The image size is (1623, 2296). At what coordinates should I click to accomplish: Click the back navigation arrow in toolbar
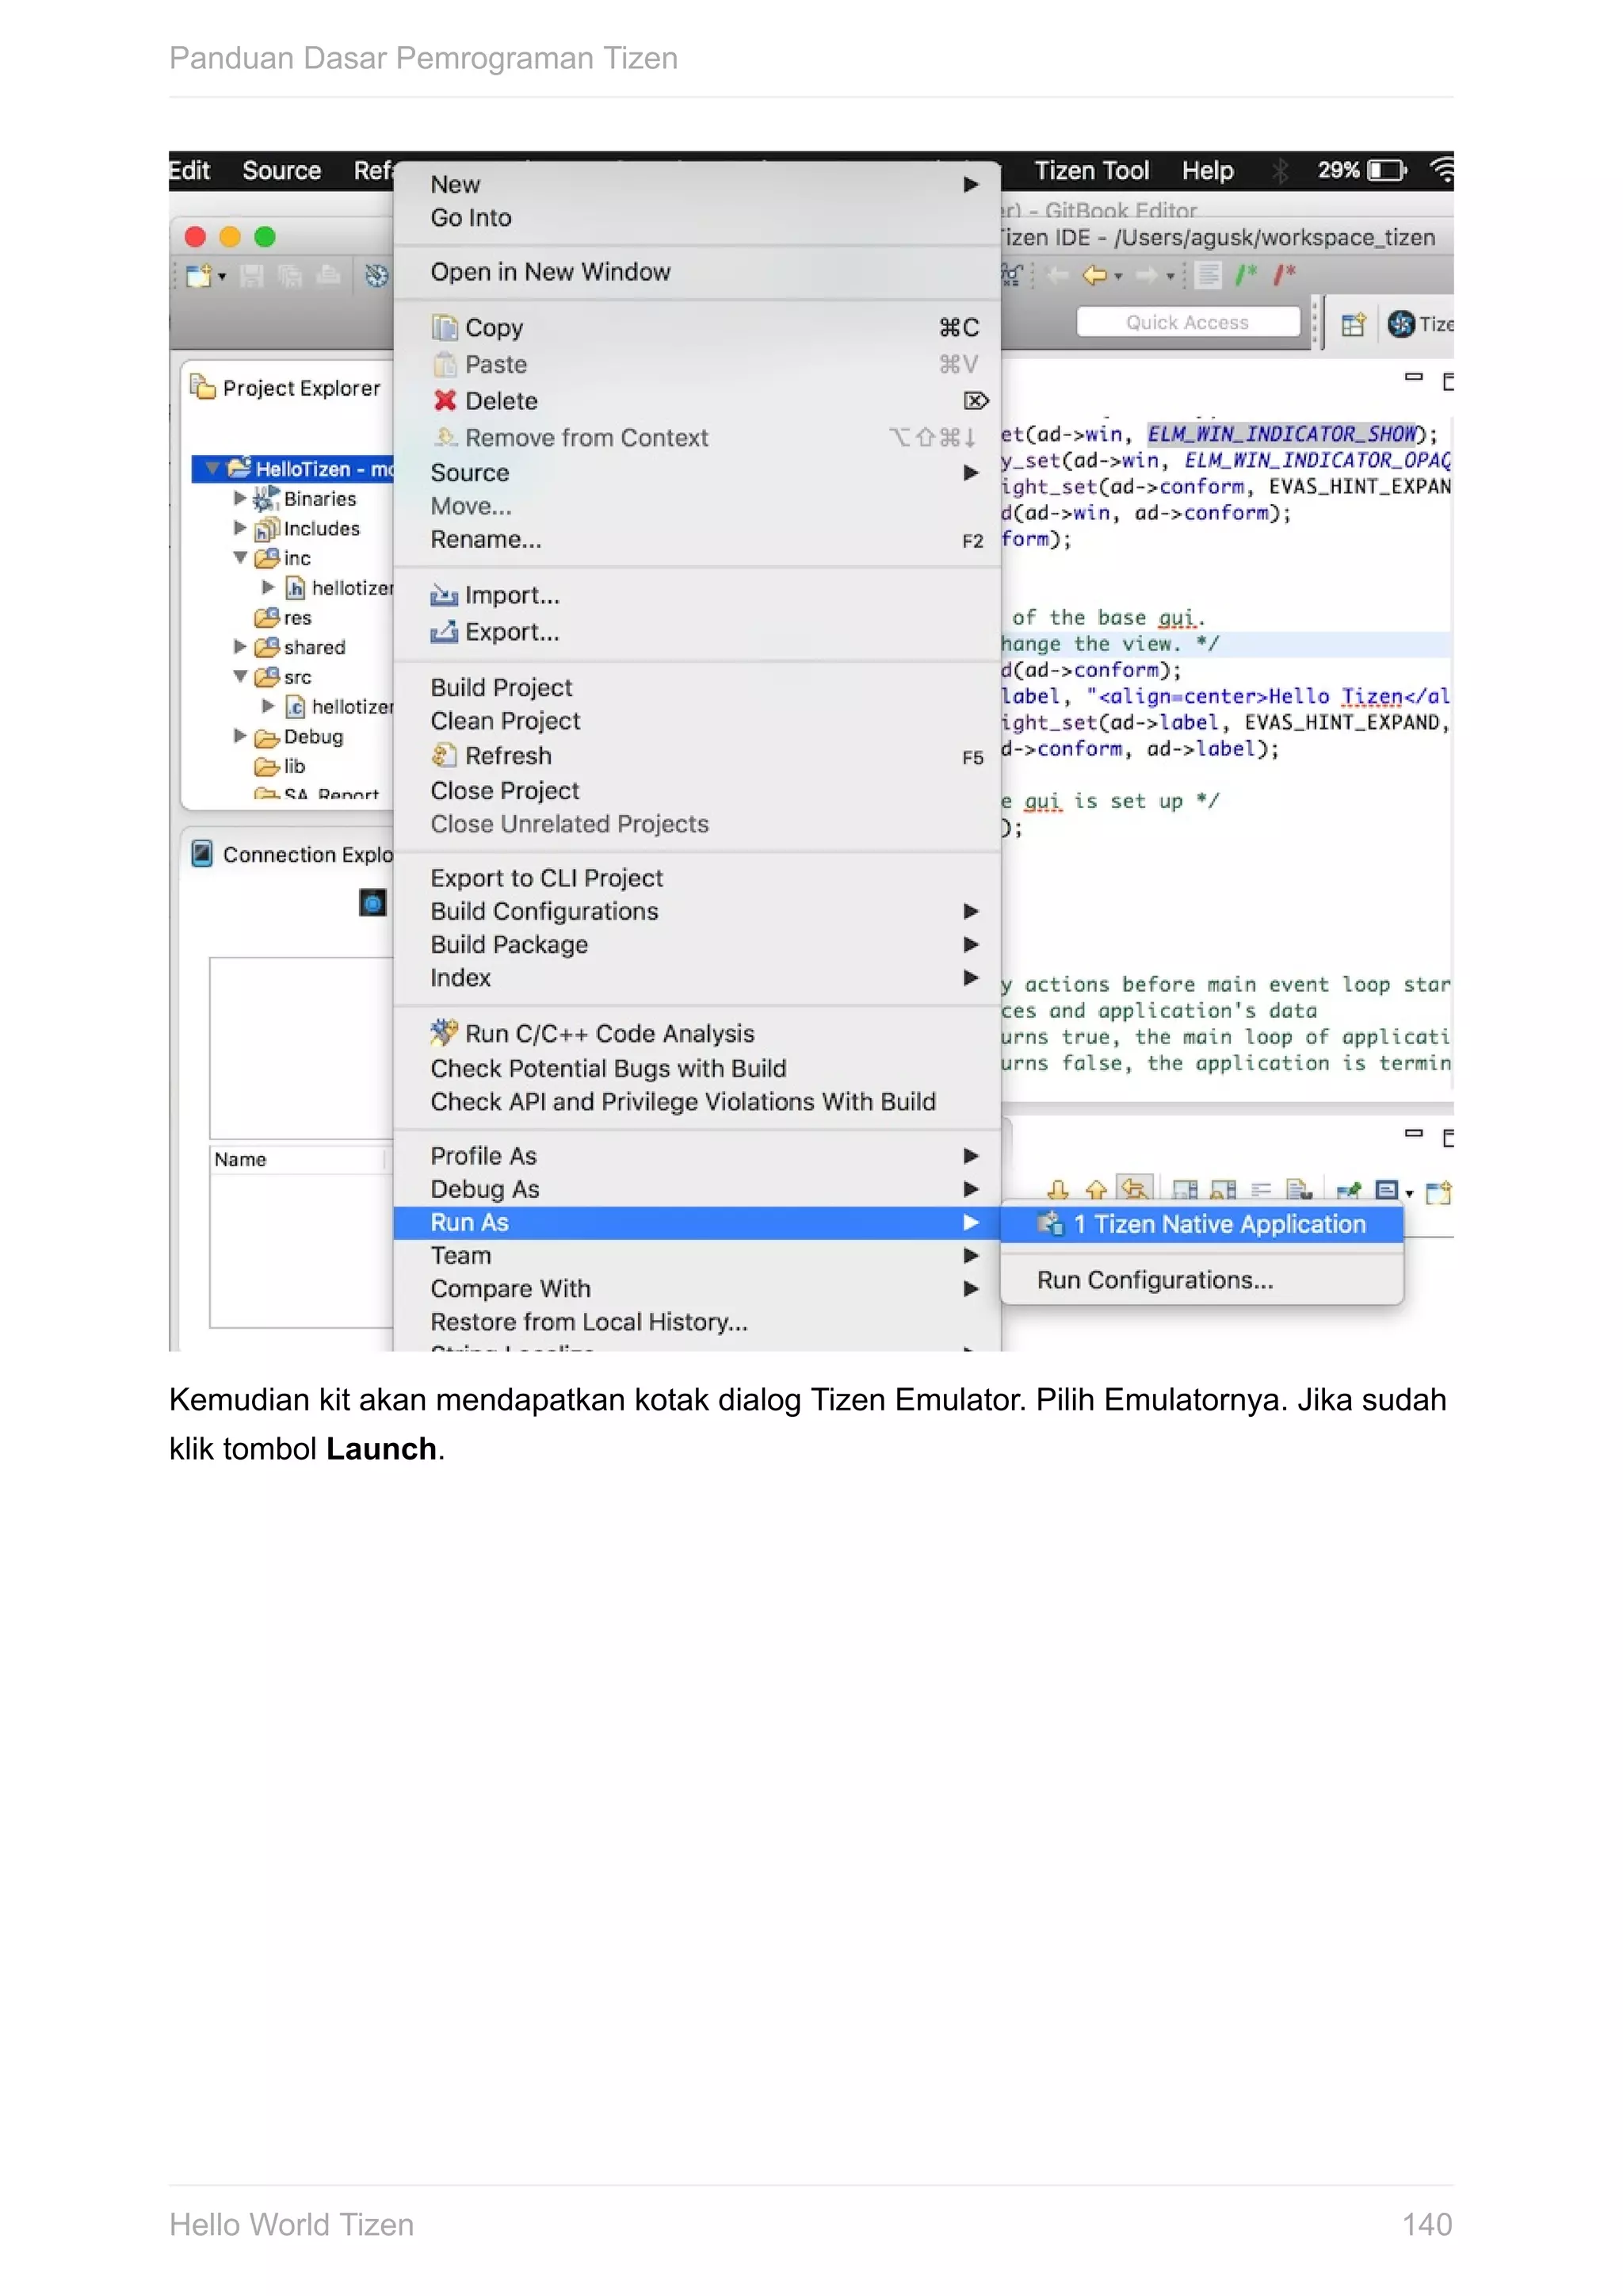tap(1094, 274)
